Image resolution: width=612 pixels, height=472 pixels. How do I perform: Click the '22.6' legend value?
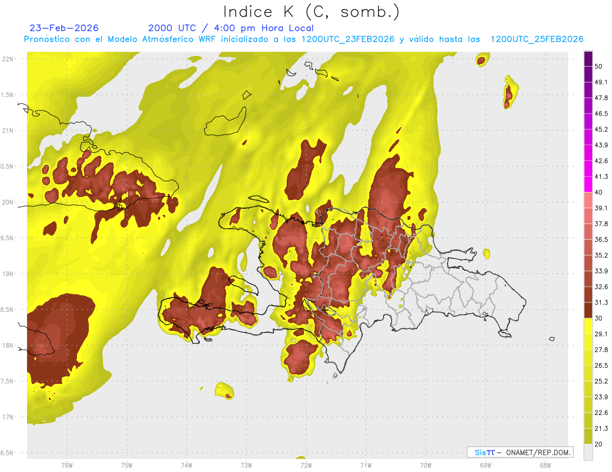tap(601, 413)
